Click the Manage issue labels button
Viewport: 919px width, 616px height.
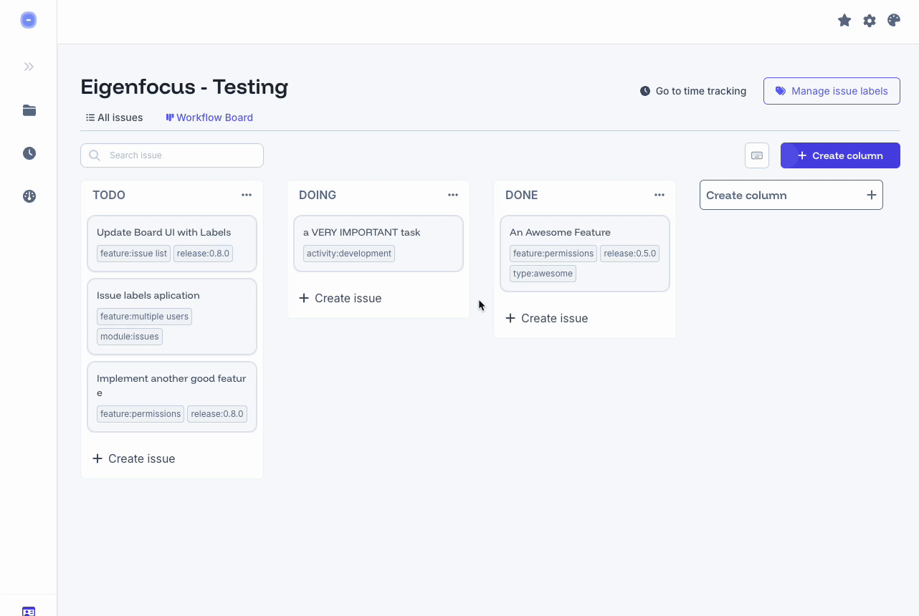(832, 91)
